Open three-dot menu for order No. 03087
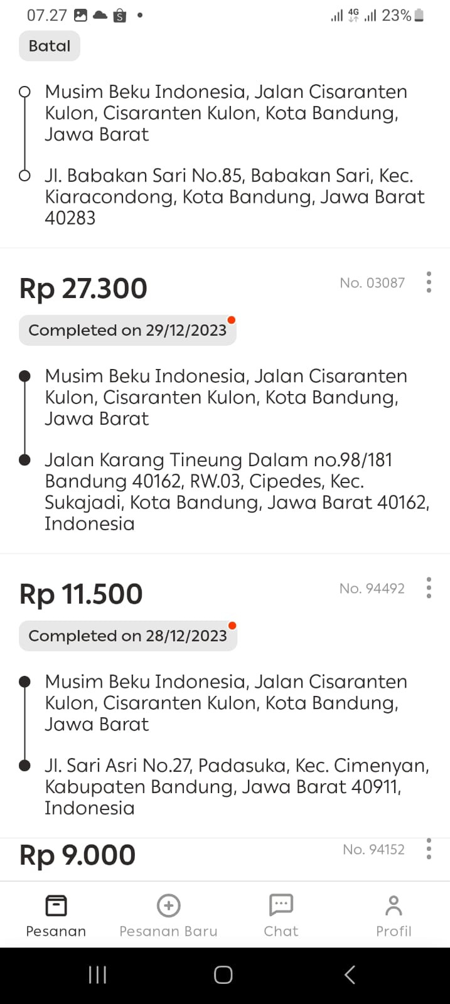The width and height of the screenshot is (450, 1004). tap(429, 282)
